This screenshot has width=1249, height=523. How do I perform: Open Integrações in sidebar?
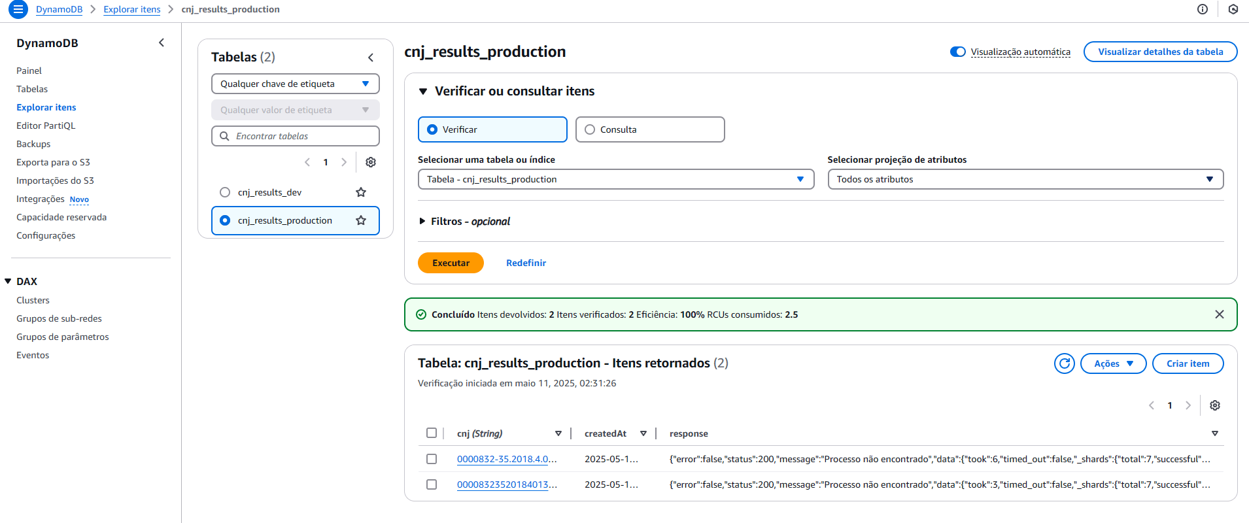coord(41,199)
